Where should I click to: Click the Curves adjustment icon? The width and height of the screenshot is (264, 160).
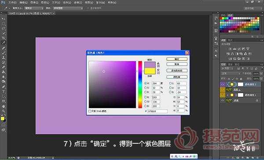[x=239, y=49]
